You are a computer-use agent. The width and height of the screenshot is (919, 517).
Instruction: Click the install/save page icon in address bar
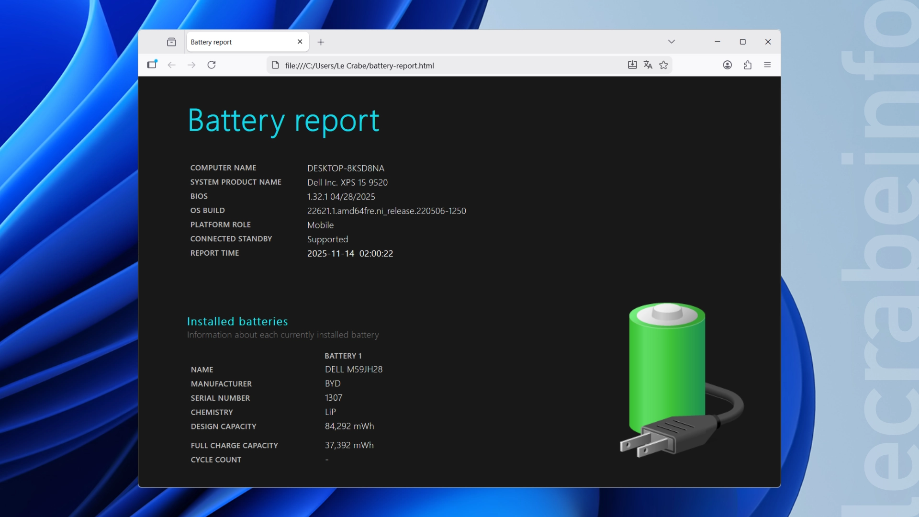click(632, 65)
